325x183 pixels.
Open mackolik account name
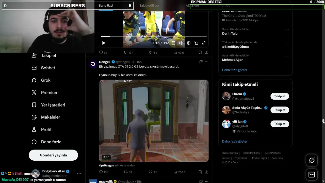(x=106, y=181)
